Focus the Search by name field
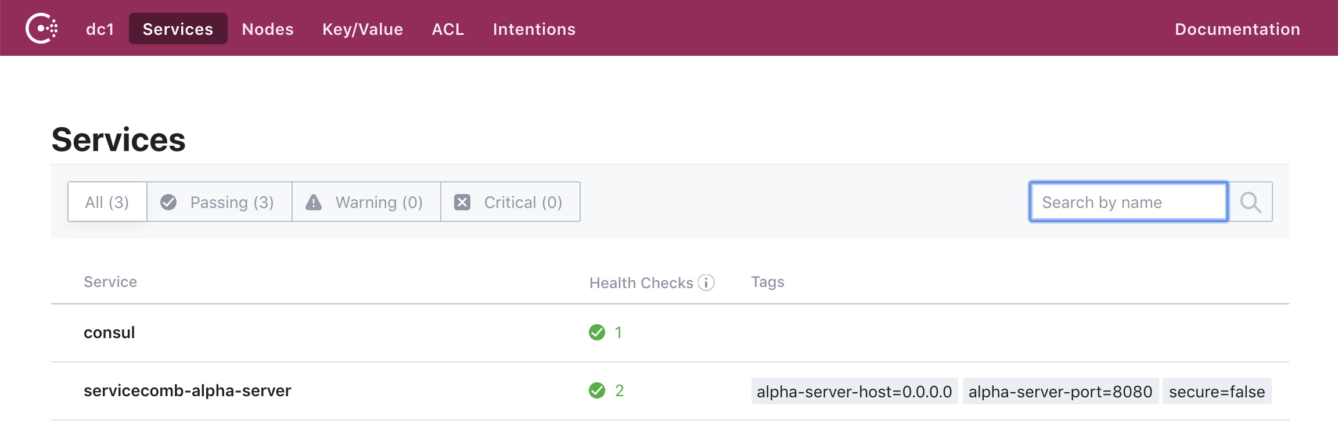This screenshot has width=1338, height=445. (1128, 202)
